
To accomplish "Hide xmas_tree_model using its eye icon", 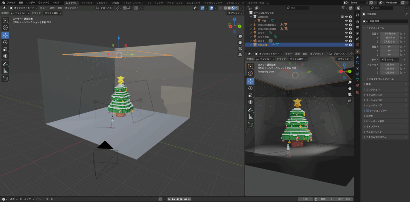I will 346,29.
